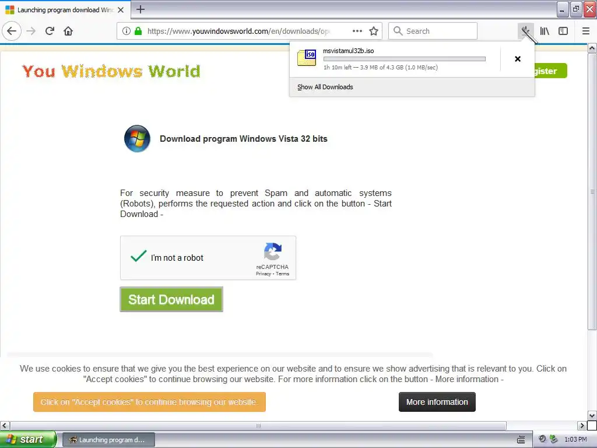Screen dimensions: 597x448
Task: Open a new tab with plus button
Action: (x=141, y=9)
